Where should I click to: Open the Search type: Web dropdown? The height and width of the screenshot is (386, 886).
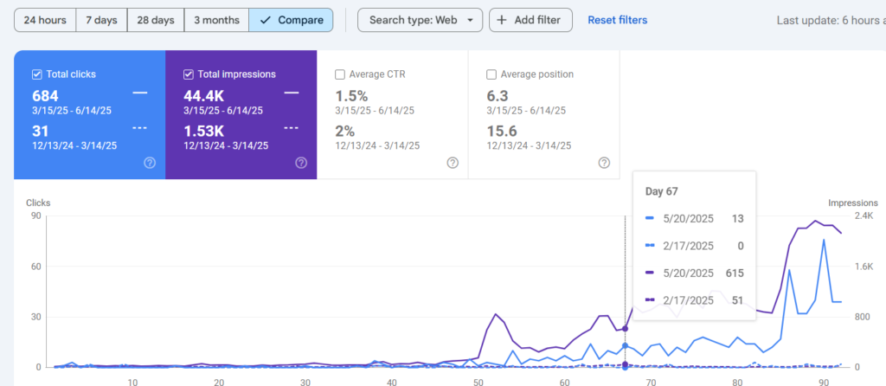click(421, 20)
